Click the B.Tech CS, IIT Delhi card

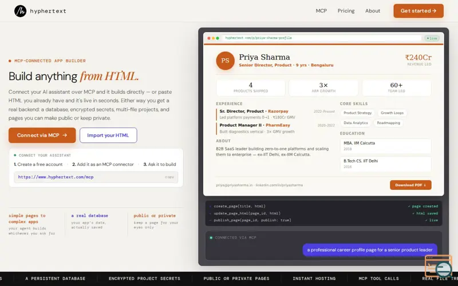[x=385, y=164]
